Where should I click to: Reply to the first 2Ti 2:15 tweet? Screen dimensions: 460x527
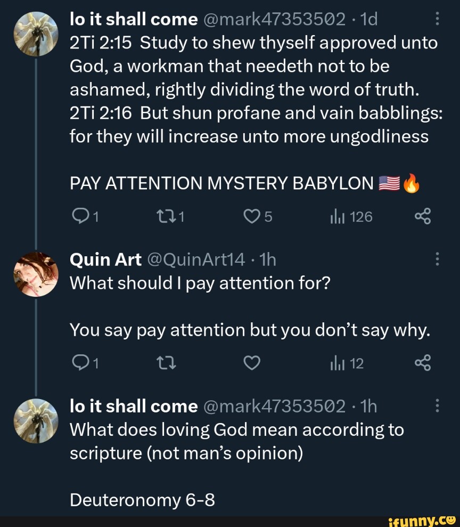[x=79, y=217]
